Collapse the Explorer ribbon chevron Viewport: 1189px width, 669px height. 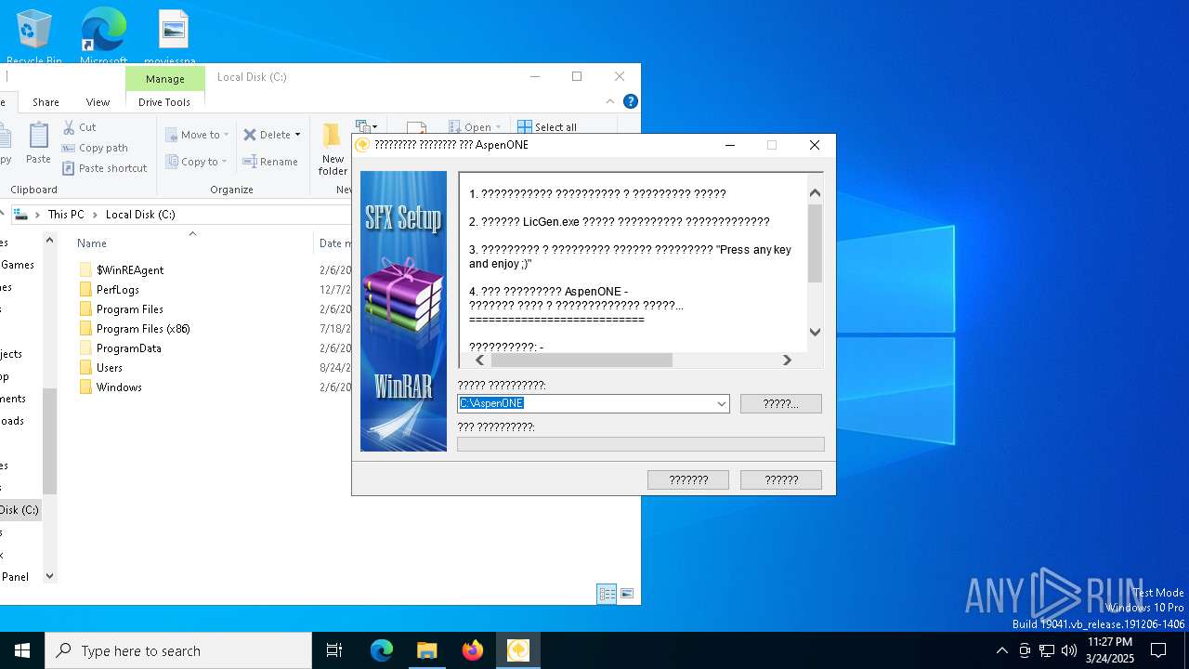(x=610, y=101)
